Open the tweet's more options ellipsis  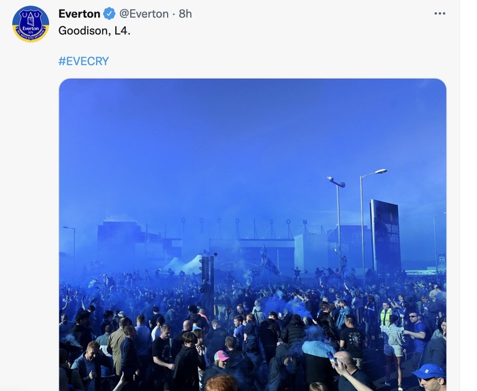440,14
